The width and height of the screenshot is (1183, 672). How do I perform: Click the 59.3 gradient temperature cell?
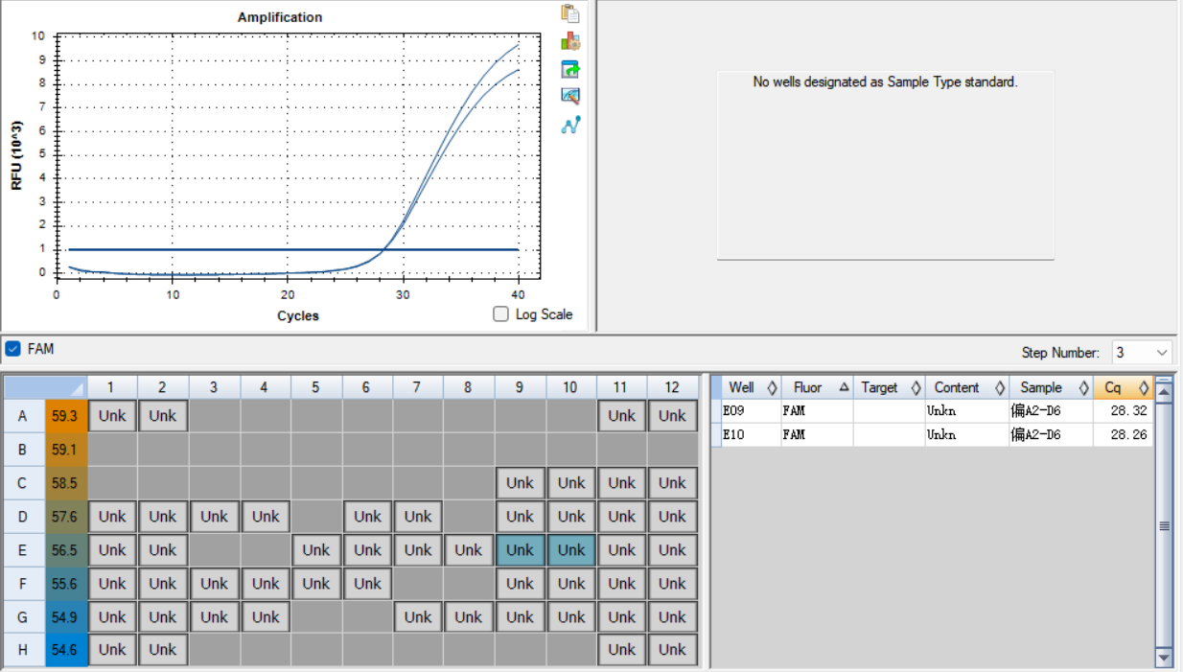click(65, 415)
